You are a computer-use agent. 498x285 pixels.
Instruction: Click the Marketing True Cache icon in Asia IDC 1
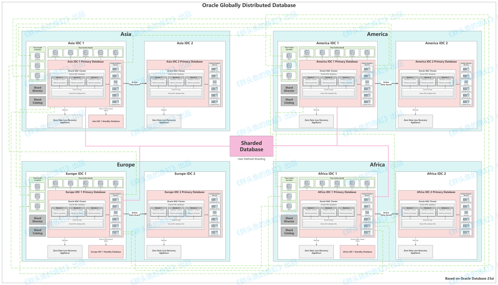[x=85, y=52]
